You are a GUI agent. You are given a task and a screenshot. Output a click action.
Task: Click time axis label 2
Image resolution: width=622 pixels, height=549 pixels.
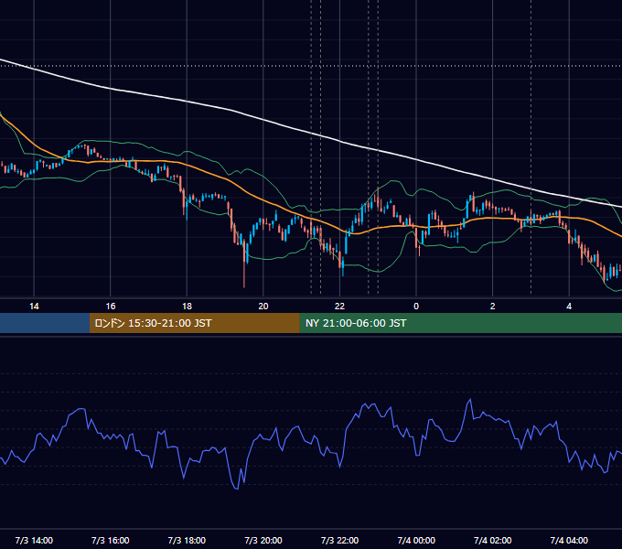pos(493,307)
